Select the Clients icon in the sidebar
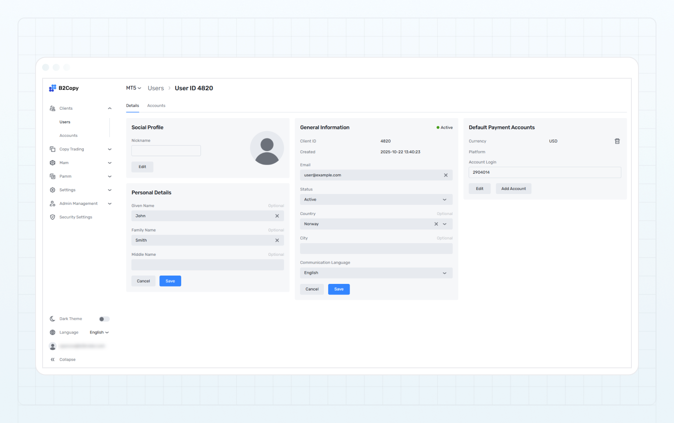Viewport: 674px width, 423px height. 52,108
